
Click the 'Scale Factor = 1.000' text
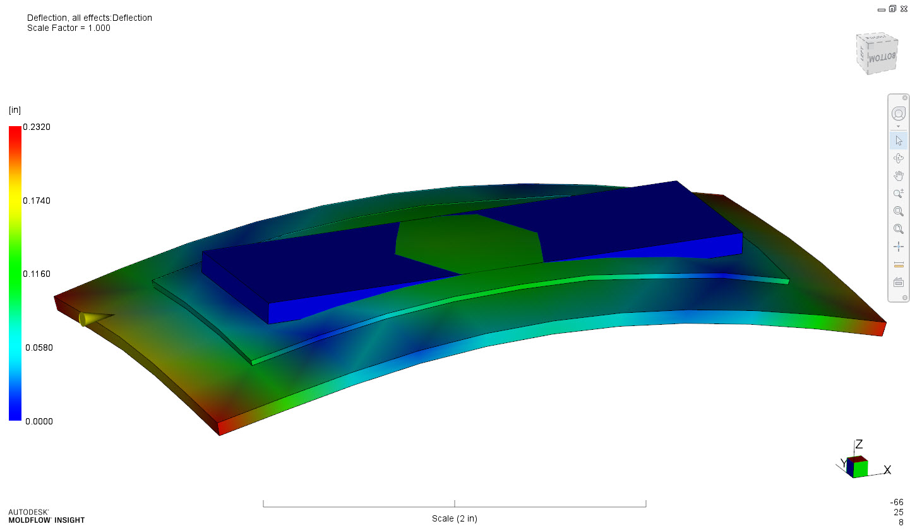(69, 28)
